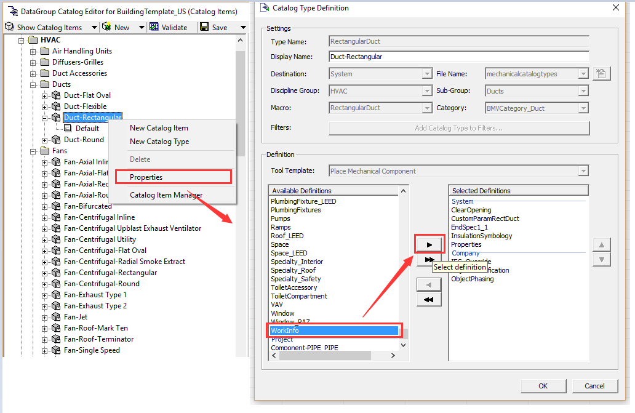
Task: Click the Fan-Jet catalog type icon
Action: pos(56,316)
